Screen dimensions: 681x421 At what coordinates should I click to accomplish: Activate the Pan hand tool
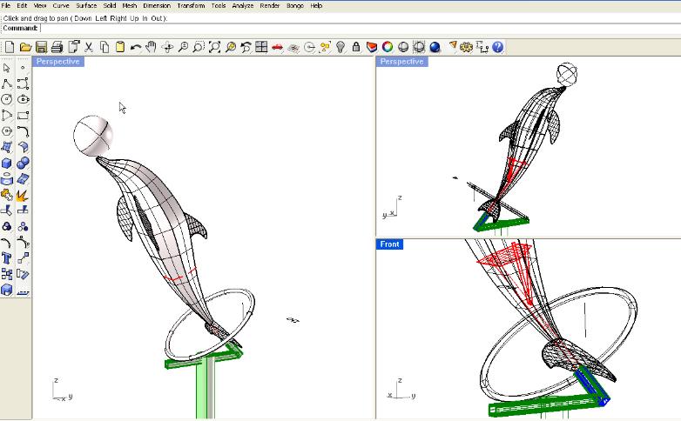(151, 47)
